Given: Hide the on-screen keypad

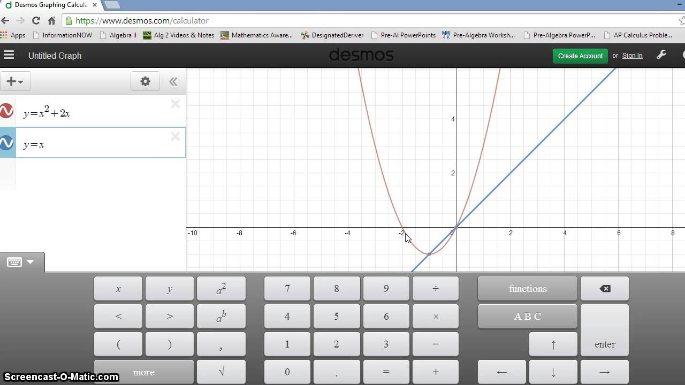Looking at the screenshot, I should coord(21,262).
